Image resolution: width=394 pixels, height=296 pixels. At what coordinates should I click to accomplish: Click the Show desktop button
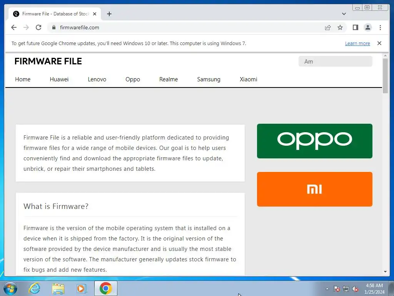click(x=391, y=288)
